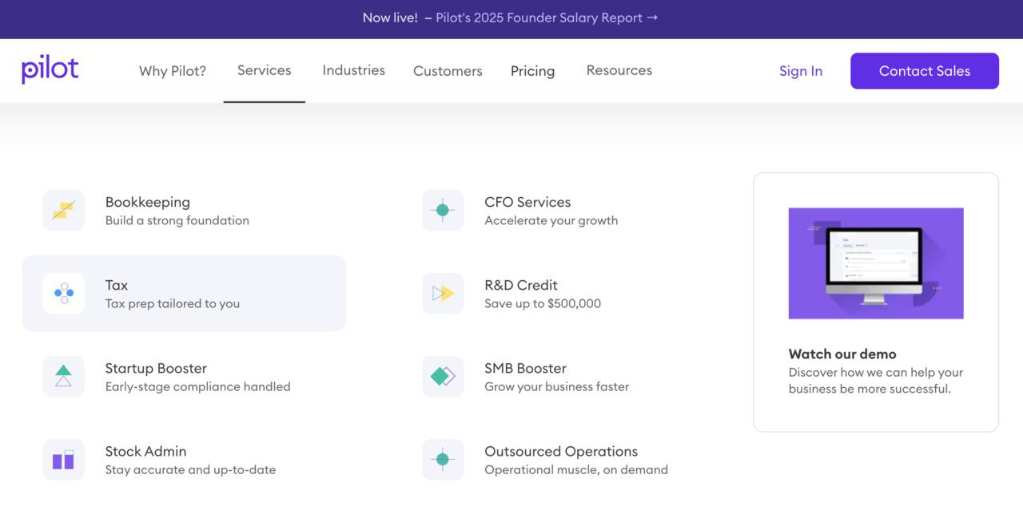Open the demo video thumbnail
1023x518 pixels.
coord(875,263)
